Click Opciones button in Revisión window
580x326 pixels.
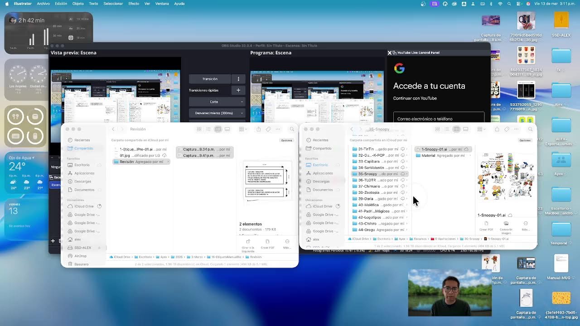pos(286,140)
